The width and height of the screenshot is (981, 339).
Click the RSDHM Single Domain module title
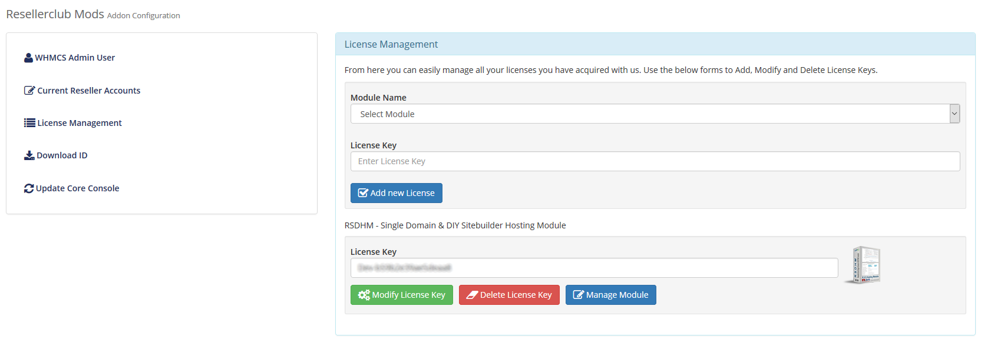pyautogui.click(x=455, y=225)
